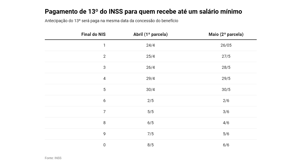This screenshot has height=167, width=303.
Task: Select the 30/5 payment date
Action: tap(226, 89)
